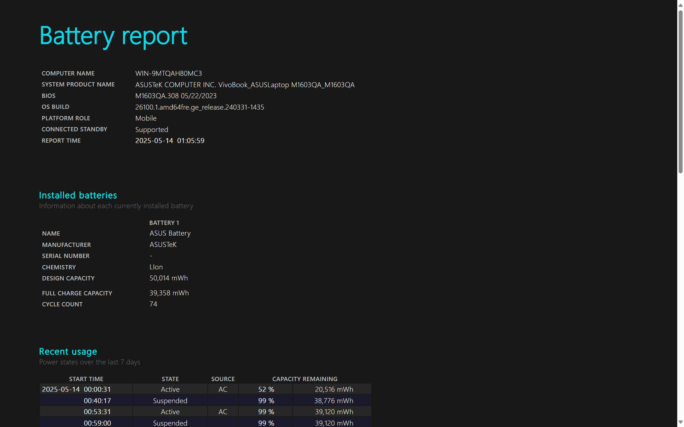Click design capacity 50,014 mWh
The image size is (684, 427).
pos(168,278)
